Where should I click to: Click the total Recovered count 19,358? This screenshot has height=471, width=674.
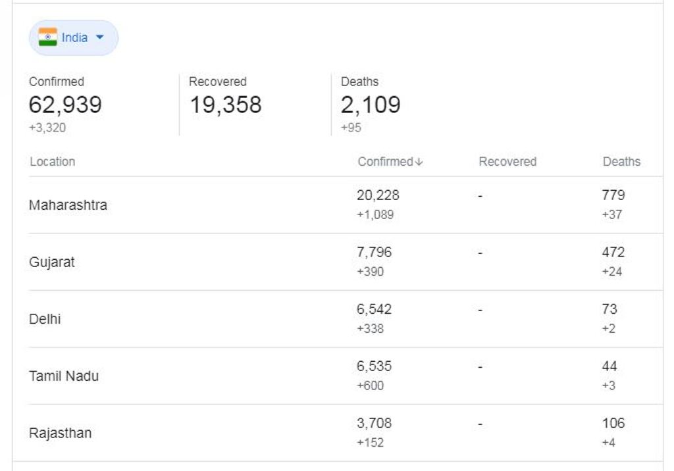pyautogui.click(x=226, y=105)
